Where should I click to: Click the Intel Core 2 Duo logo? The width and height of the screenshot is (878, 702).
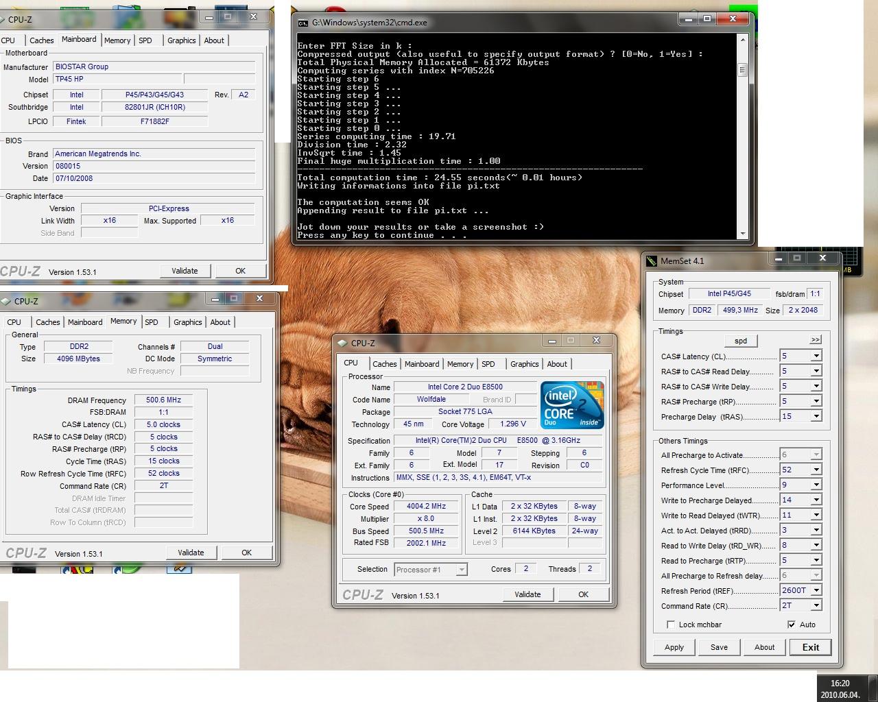coord(572,406)
